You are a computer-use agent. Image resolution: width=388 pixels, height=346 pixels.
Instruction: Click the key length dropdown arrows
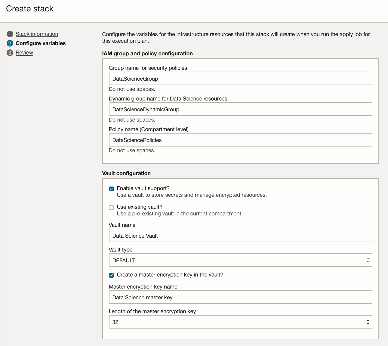[368, 322]
